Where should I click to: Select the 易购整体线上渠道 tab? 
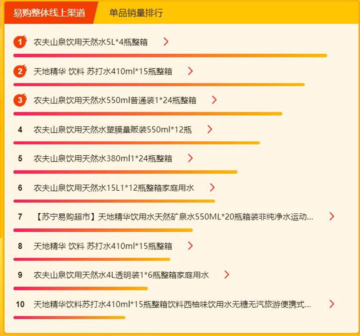49,13
